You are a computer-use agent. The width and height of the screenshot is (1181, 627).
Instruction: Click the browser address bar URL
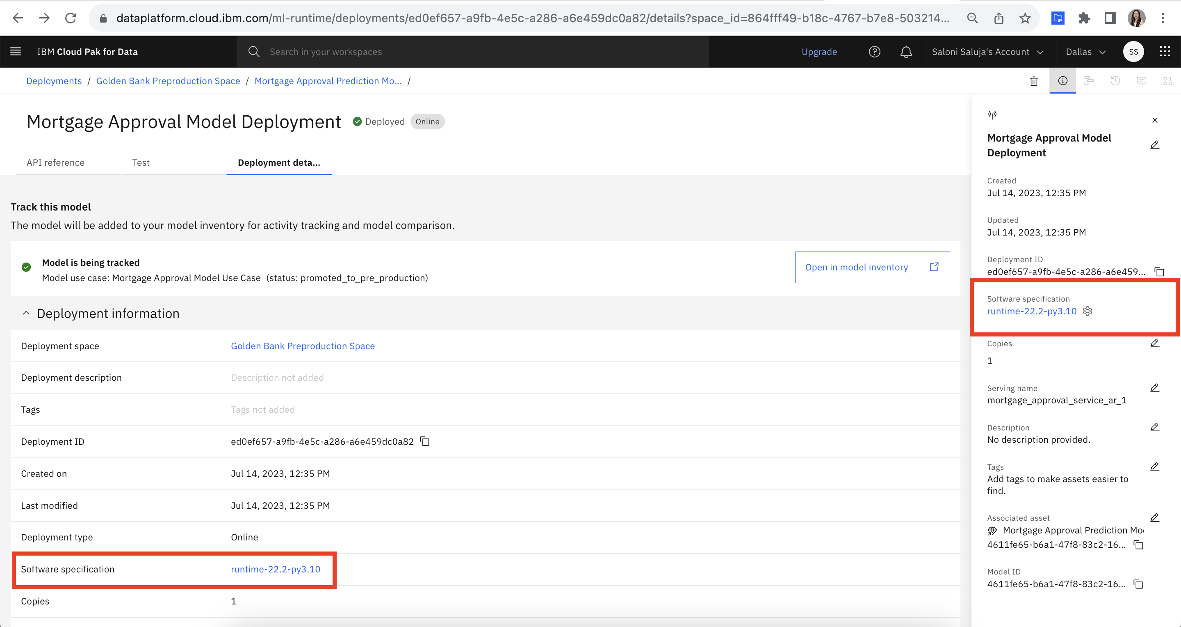(x=533, y=18)
